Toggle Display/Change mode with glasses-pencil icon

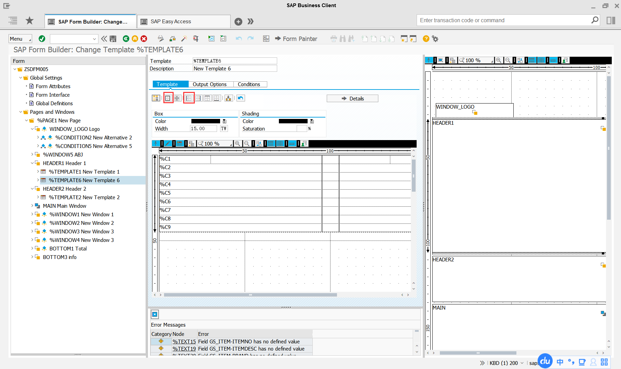point(161,39)
